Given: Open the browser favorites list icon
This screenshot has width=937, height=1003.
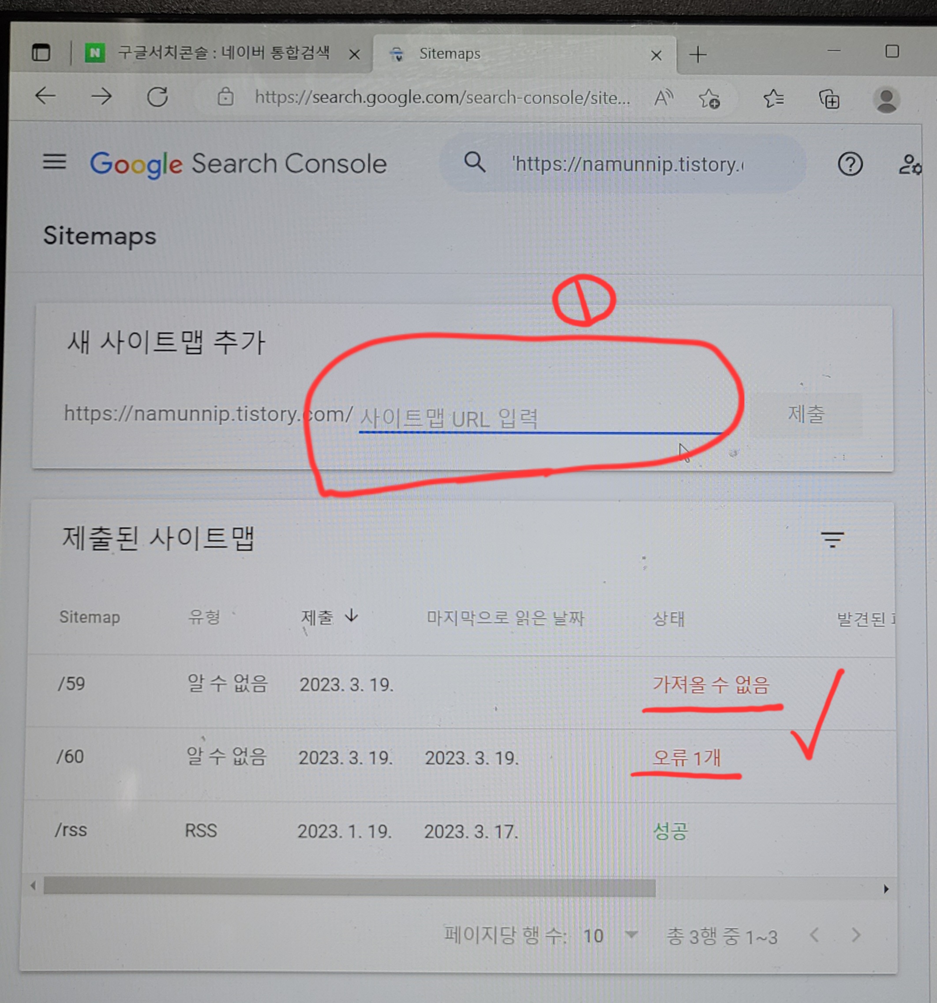Looking at the screenshot, I should [x=773, y=99].
